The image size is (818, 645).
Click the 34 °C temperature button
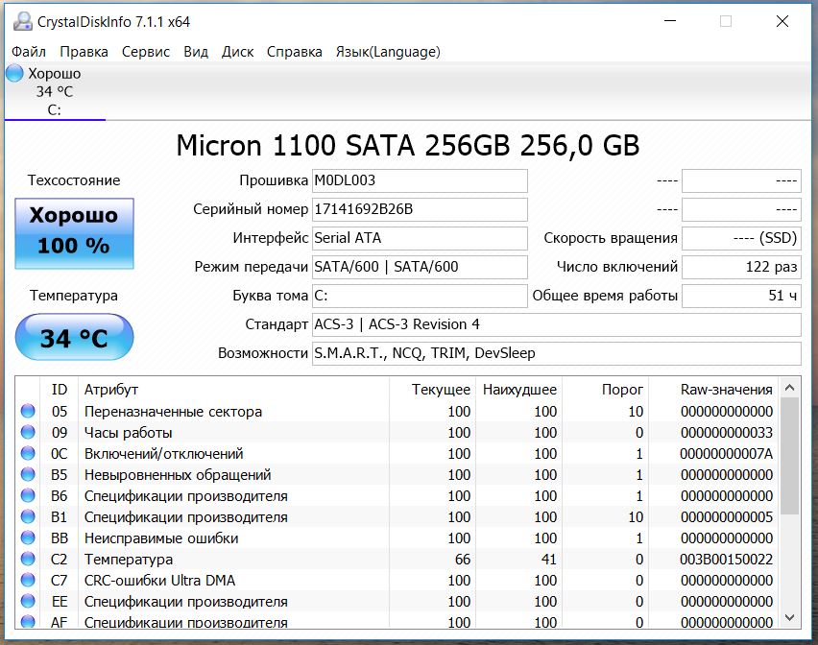(x=74, y=337)
